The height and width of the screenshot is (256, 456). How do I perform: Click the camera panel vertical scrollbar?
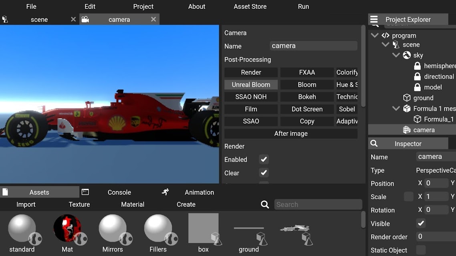point(363,67)
